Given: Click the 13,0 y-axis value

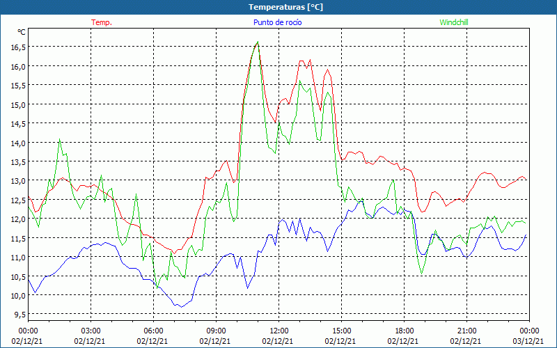Looking at the screenshot, I should 18,181.
